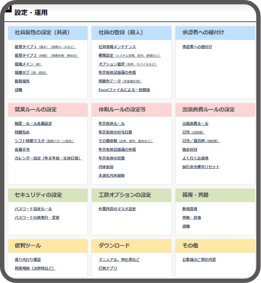Click the 採用・異動 header
Screen dimensions: 261x283
point(215,195)
